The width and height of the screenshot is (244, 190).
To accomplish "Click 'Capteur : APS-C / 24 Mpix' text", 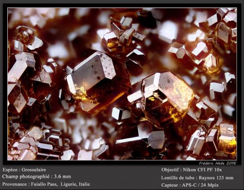I will (x=190, y=185).
